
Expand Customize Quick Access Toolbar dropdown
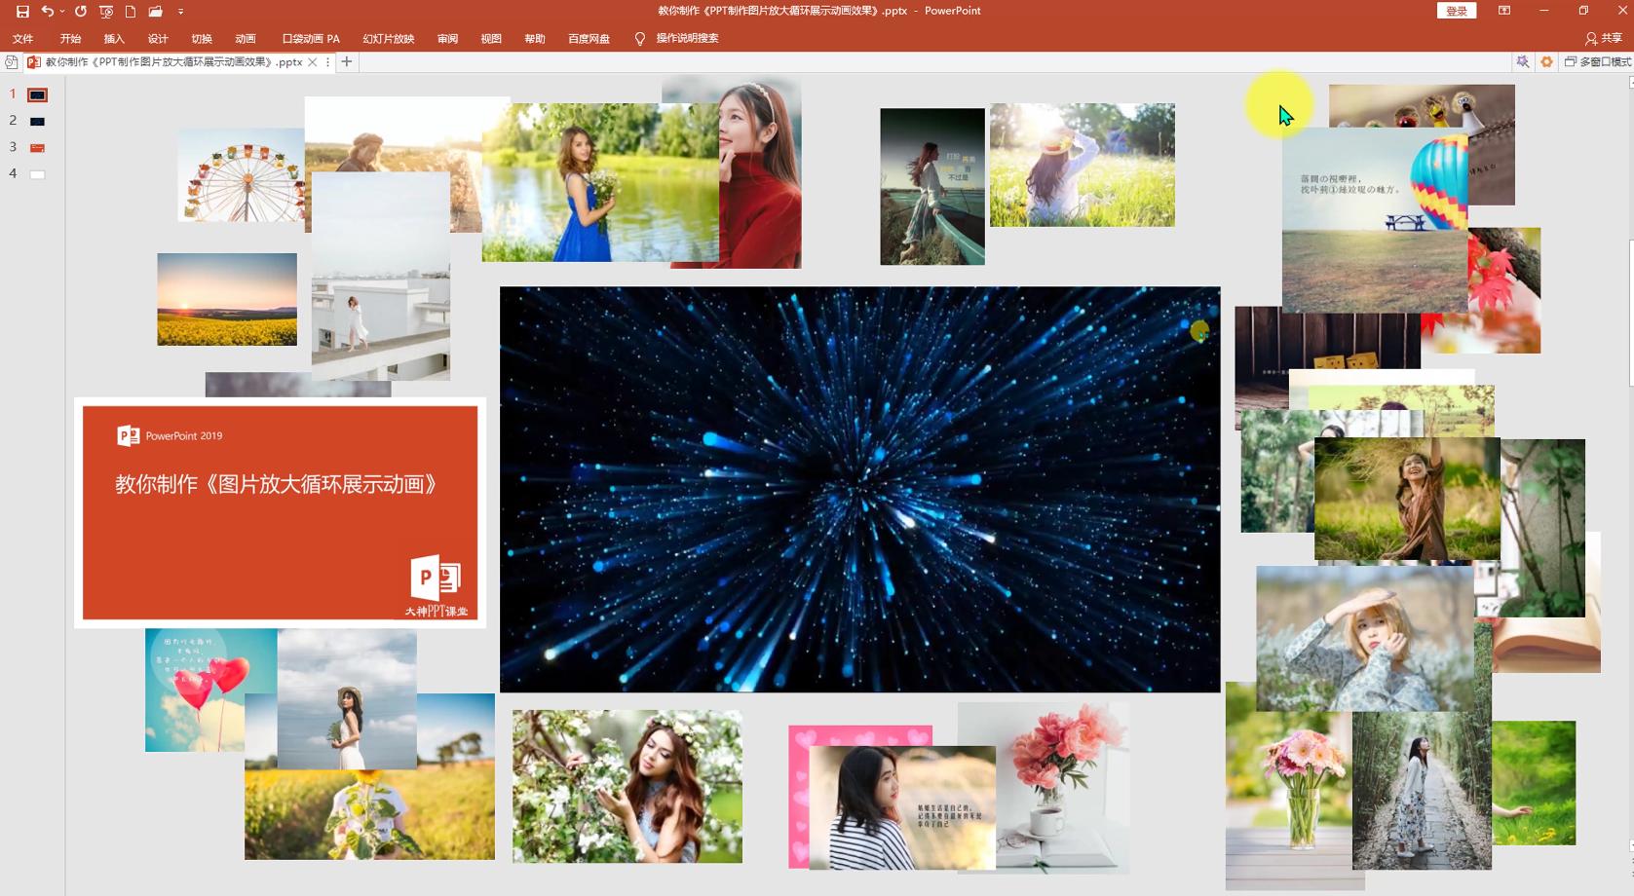tap(180, 12)
